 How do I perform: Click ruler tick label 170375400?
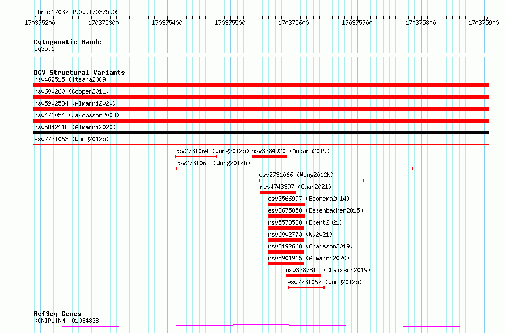coord(167,23)
